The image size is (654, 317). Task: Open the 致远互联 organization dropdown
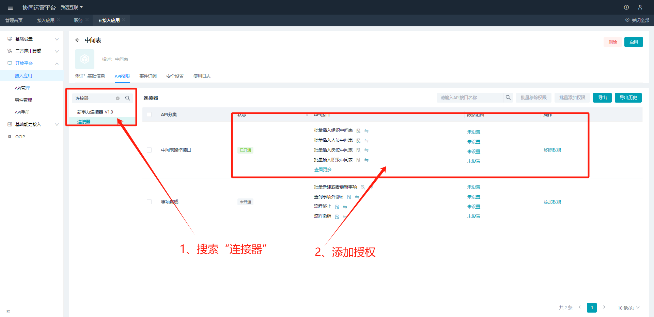pos(72,7)
